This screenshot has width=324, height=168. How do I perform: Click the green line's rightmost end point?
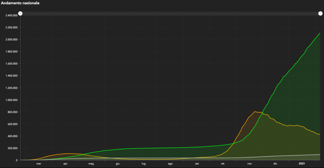point(320,33)
